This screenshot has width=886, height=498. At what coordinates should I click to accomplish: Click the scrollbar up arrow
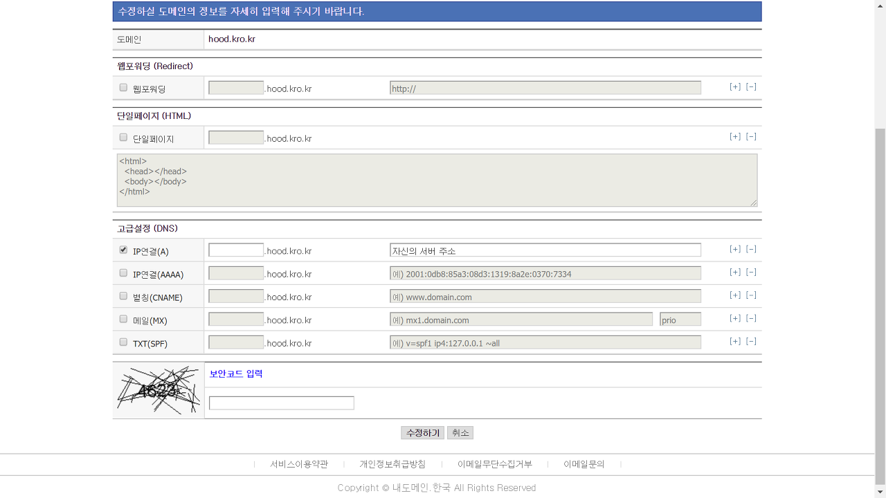click(x=880, y=6)
